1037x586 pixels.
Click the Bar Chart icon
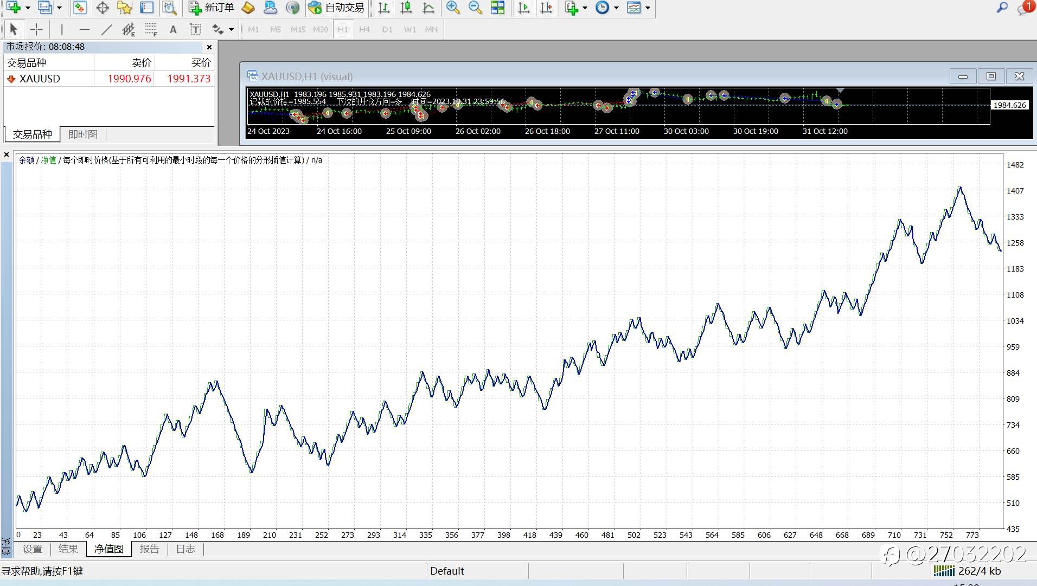[x=384, y=8]
